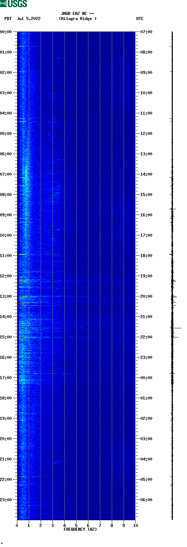Click the 5 Hz frequency axis tick label
This screenshot has width=187, height=547.
(x=76, y=526)
